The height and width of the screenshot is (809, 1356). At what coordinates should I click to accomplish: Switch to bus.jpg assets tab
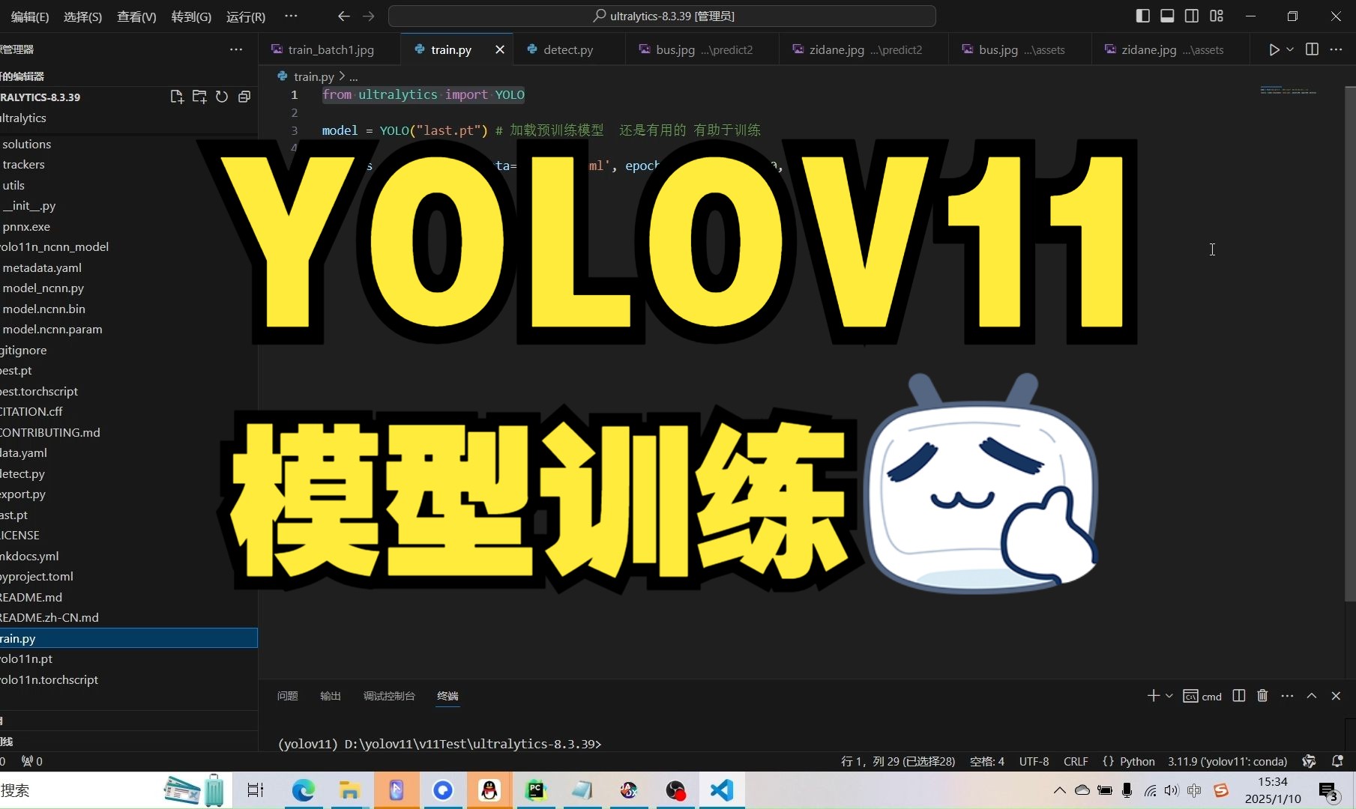(x=1021, y=49)
